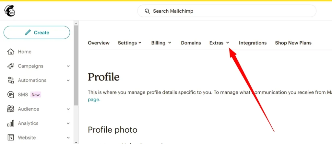Go to the Domains tab
Image resolution: width=332 pixels, height=144 pixels.
(191, 43)
